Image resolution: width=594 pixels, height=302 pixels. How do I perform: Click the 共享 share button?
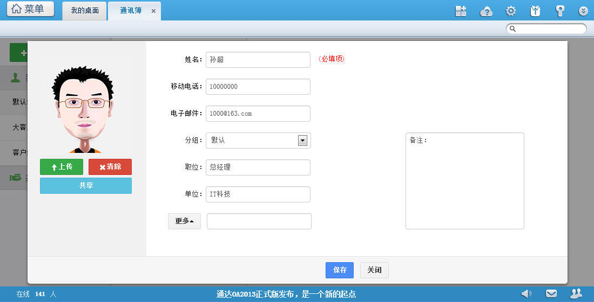tap(86, 185)
